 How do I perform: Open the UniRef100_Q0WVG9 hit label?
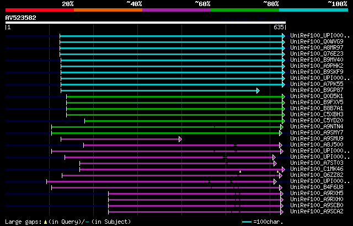tap(317, 41)
